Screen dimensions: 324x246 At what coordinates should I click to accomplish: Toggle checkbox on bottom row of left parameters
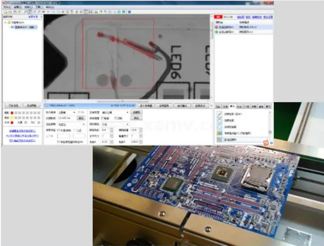[x=58, y=142]
